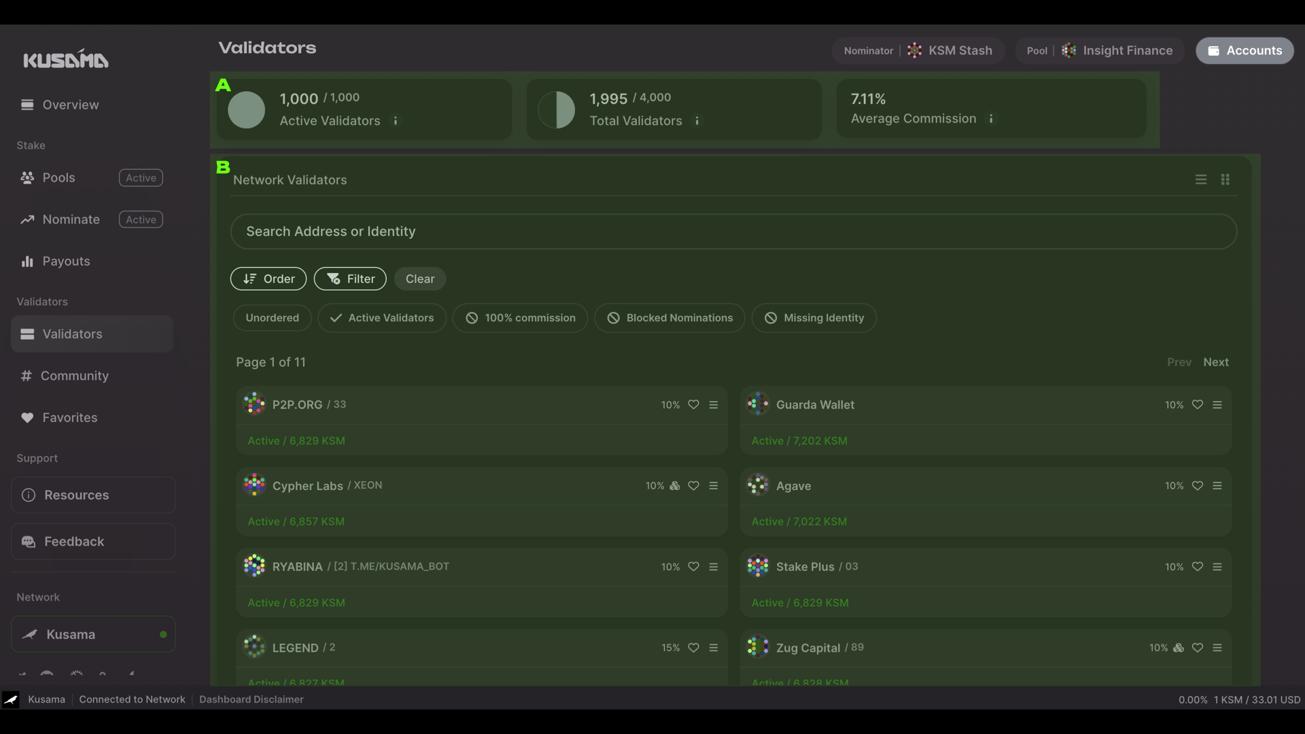Click the Next page button

tap(1216, 362)
